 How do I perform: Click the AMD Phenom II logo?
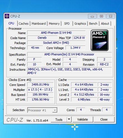(99, 40)
